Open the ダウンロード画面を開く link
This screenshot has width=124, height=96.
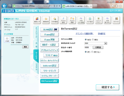pos(84,33)
